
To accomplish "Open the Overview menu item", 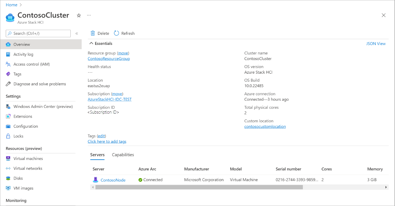I will tap(41, 44).
